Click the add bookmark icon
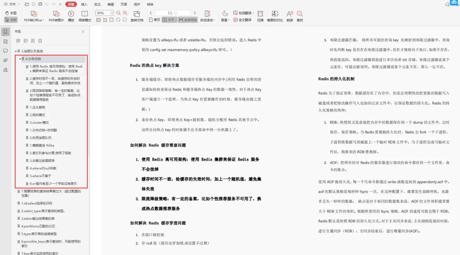The width and height of the screenshot is (460, 255). [x=33, y=41]
